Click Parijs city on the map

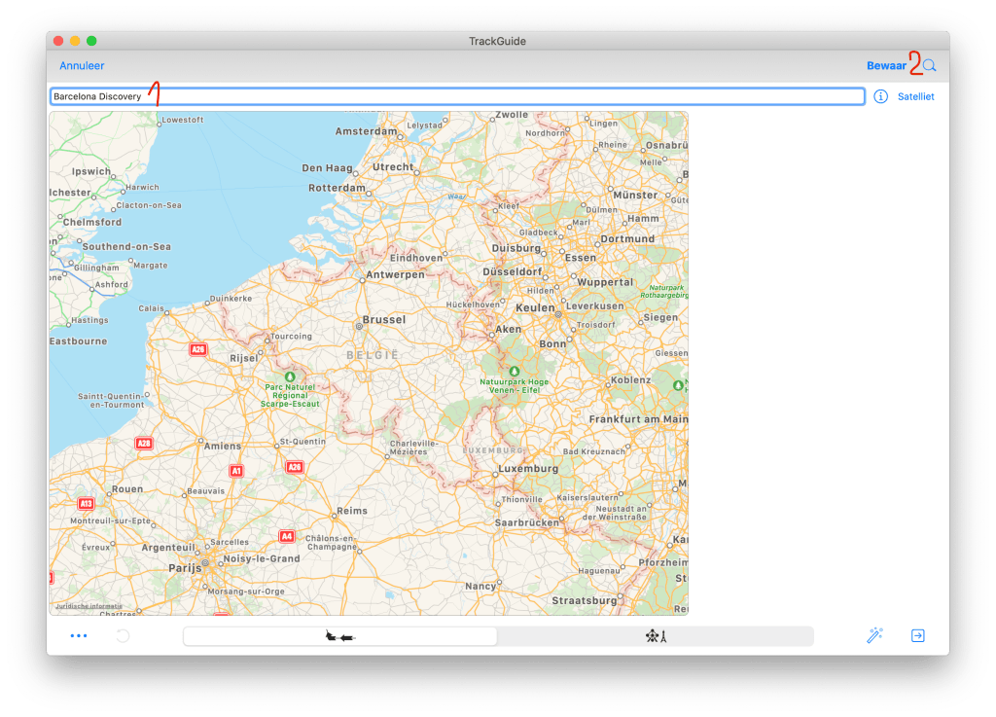pyautogui.click(x=184, y=567)
